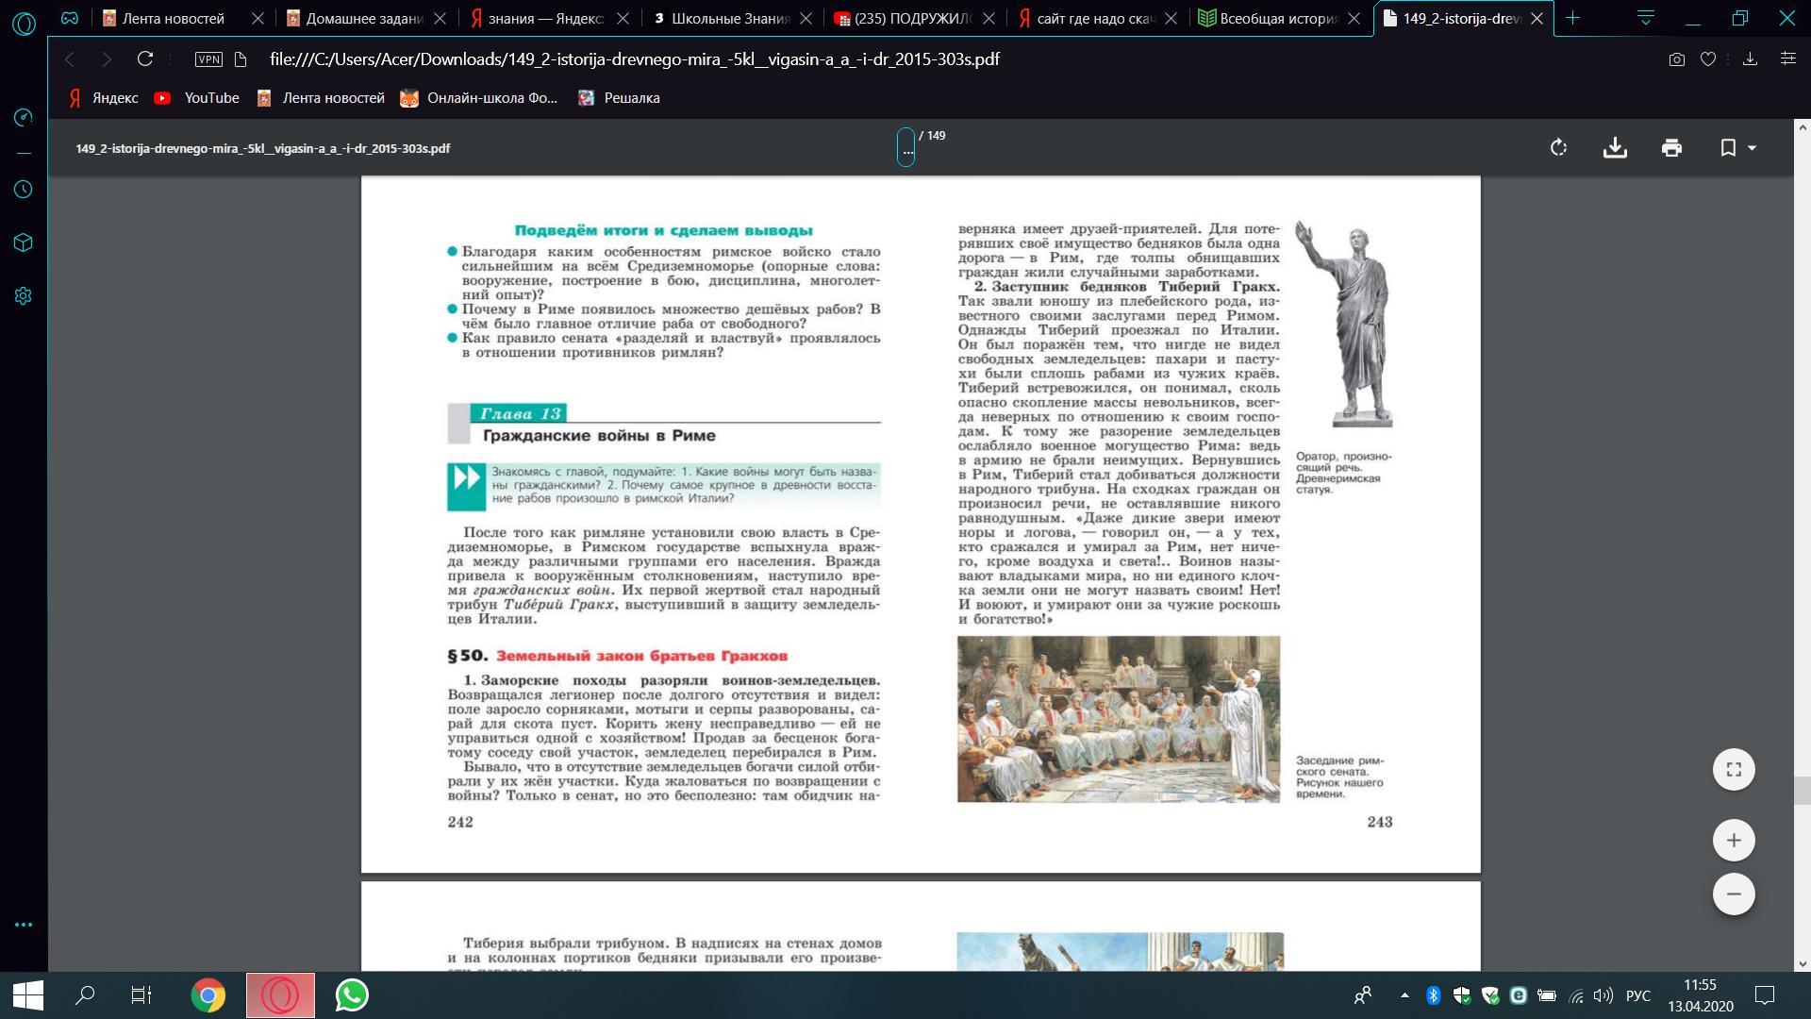Open the tab search menu
The width and height of the screenshot is (1811, 1019).
click(1645, 18)
